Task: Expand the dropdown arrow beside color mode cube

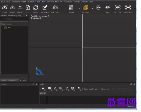Action: pyautogui.click(x=93, y=8)
